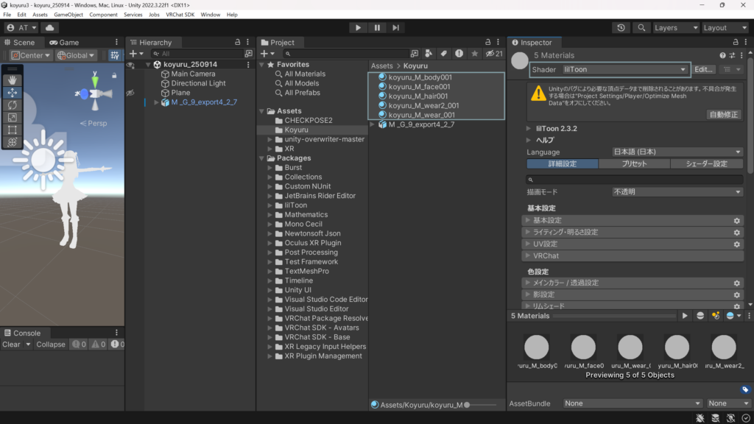Open the undo history icon
Screen dimensions: 754x424
tap(621, 28)
